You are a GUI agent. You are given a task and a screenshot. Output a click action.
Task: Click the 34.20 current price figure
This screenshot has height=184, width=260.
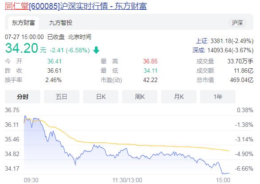click(x=22, y=48)
